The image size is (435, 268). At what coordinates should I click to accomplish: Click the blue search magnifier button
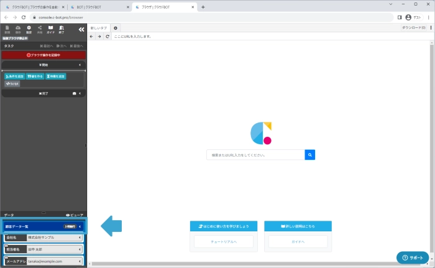[310, 155]
